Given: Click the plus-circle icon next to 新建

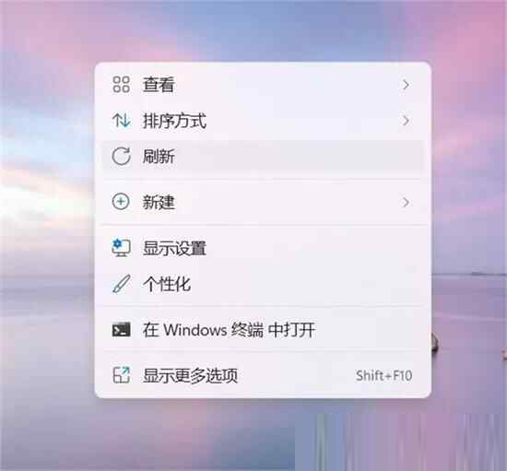Looking at the screenshot, I should tap(121, 202).
